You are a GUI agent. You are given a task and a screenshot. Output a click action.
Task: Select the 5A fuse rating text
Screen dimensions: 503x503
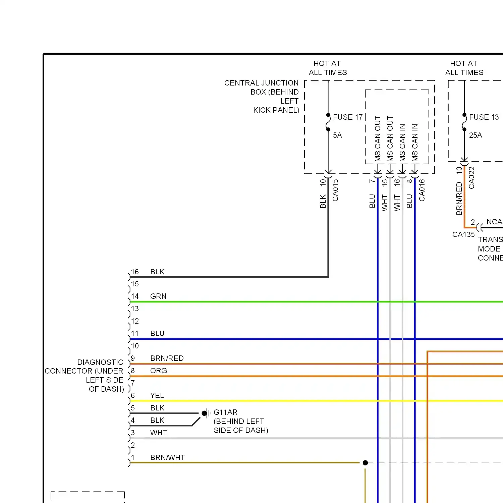(337, 135)
